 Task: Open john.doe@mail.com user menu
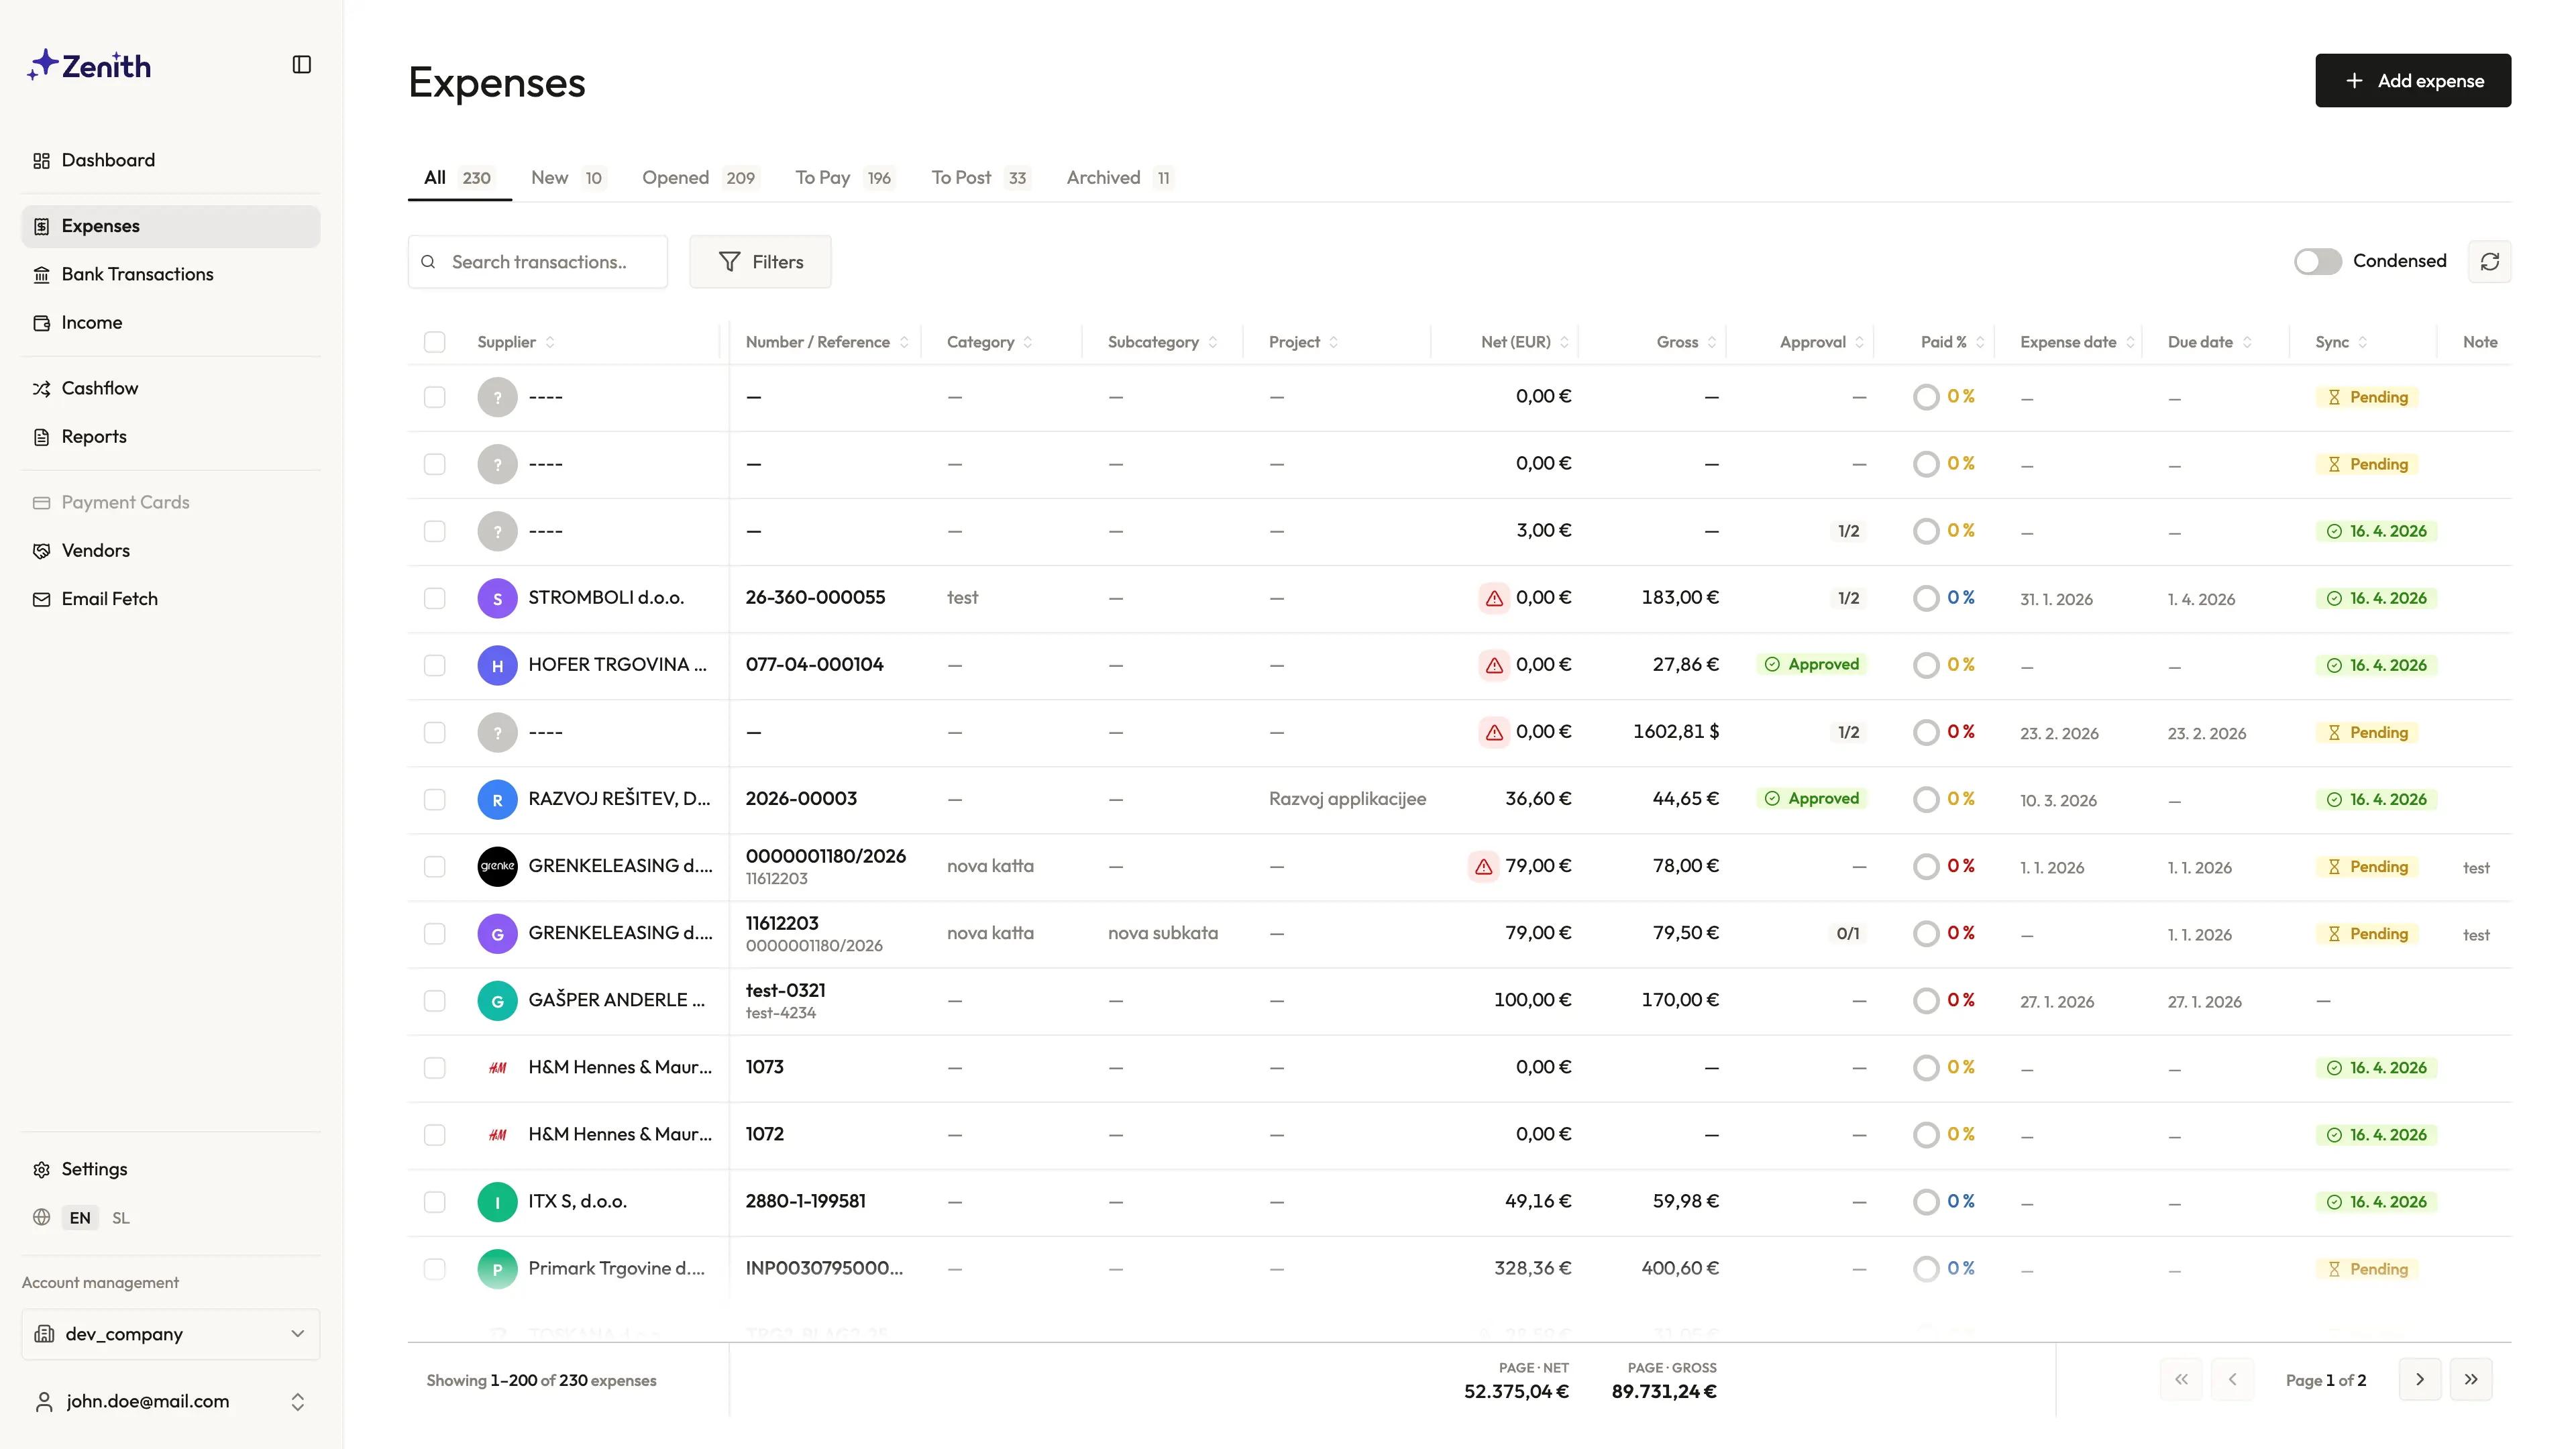point(171,1402)
